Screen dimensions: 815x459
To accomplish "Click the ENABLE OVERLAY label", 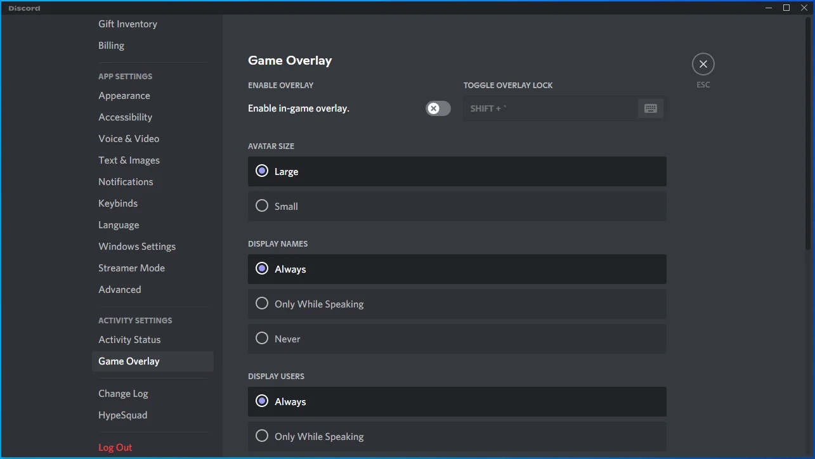I will pyautogui.click(x=280, y=86).
